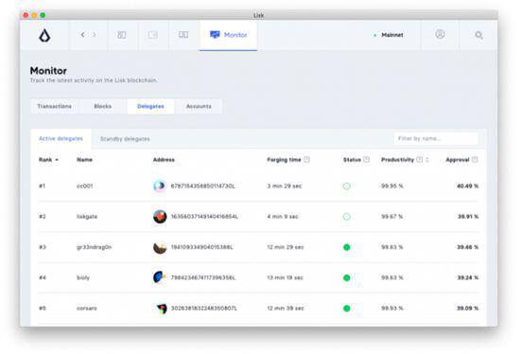Select the Delegates tab
Screen dimensions: 524x354
150,106
